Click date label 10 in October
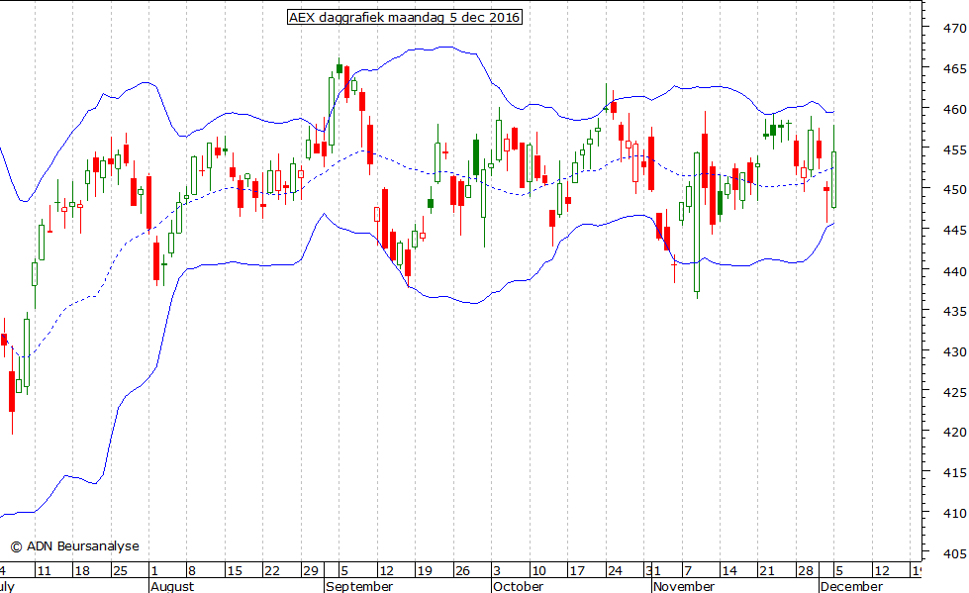969x593 pixels. coord(538,571)
